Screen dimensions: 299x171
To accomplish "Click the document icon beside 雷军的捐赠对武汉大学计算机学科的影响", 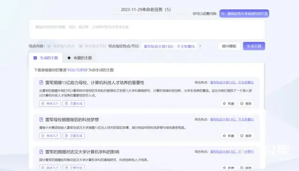I will point(41,151).
